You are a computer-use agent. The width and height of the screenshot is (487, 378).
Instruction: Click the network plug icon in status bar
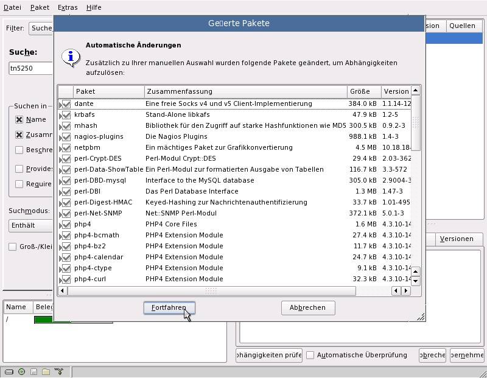pyautogui.click(x=58, y=371)
